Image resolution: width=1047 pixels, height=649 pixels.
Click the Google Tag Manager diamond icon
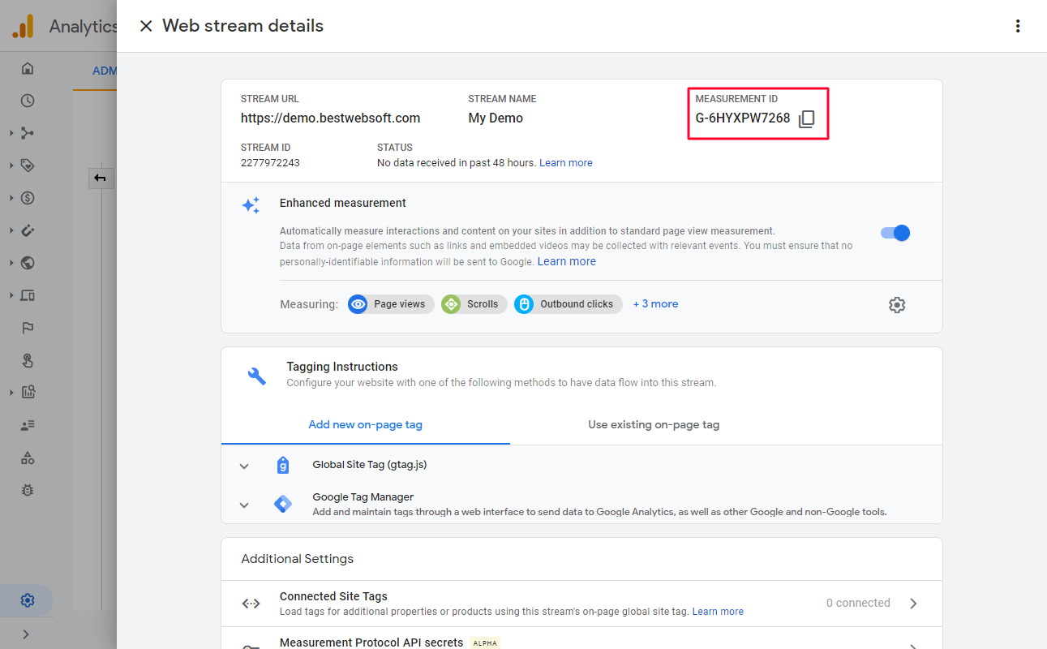click(283, 504)
